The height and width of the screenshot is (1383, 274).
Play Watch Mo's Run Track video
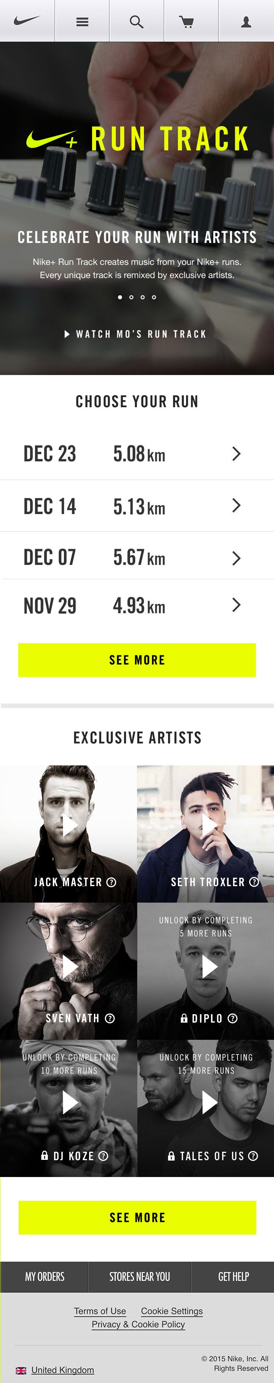(x=135, y=334)
